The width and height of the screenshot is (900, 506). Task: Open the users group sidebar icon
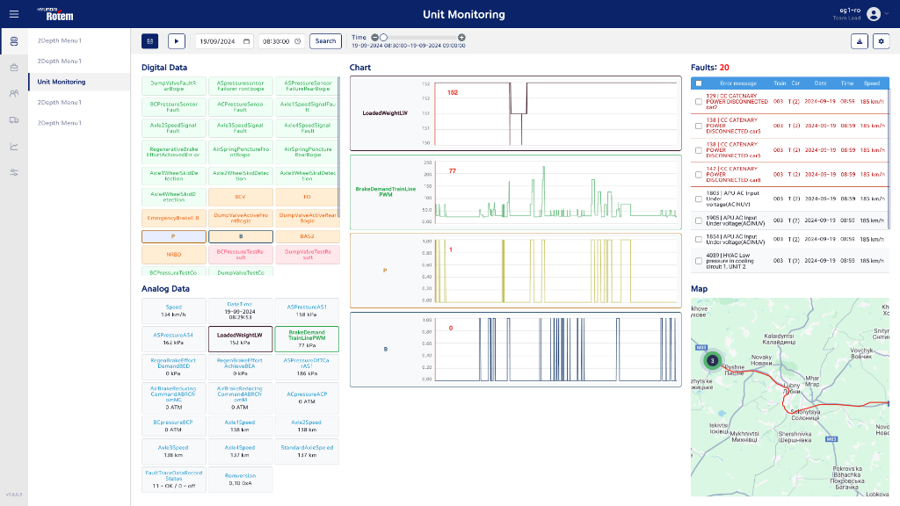click(x=13, y=93)
